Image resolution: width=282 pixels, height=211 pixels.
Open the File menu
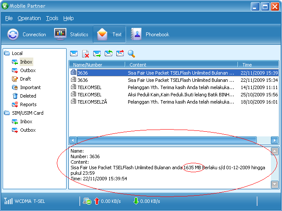(x=9, y=18)
